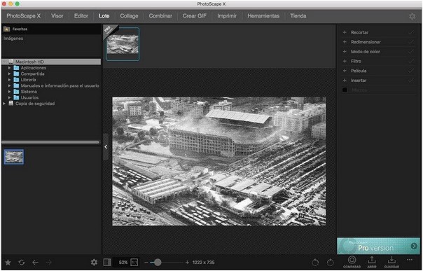Toggle the Modo de color checkmark
Screen dimensions: 423x271
pos(411,52)
